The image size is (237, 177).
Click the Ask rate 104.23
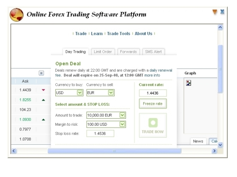click(x=25, y=110)
